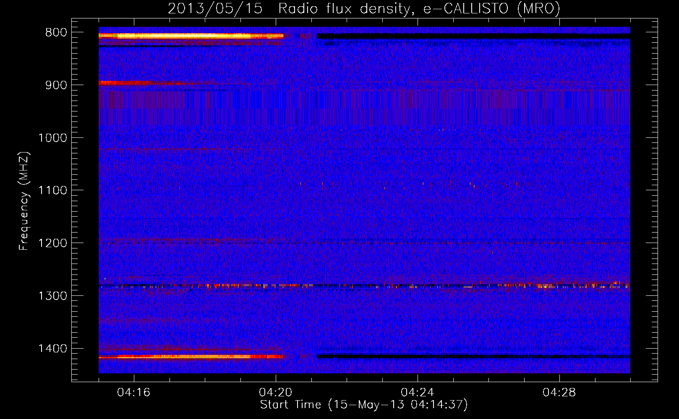Click the 1200 frequency tick label
This screenshot has height=419, width=679.
pyautogui.click(x=52, y=243)
